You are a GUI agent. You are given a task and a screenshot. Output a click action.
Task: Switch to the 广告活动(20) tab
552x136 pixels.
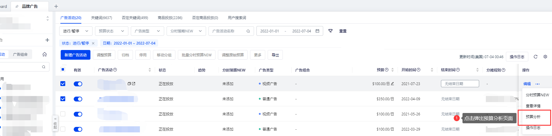tap(71, 18)
